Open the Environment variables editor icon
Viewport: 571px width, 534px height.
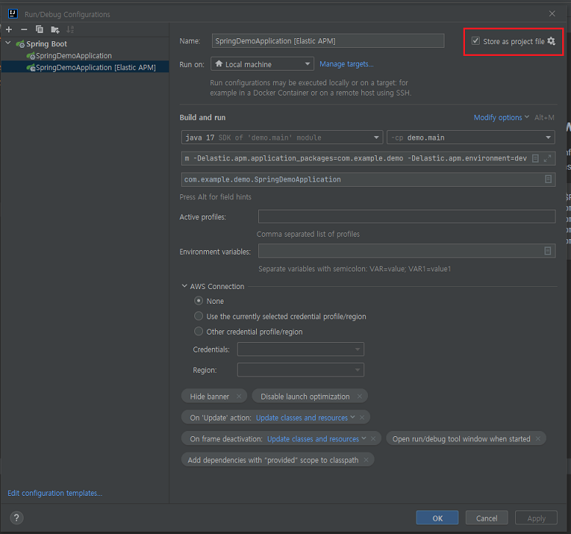tap(547, 251)
